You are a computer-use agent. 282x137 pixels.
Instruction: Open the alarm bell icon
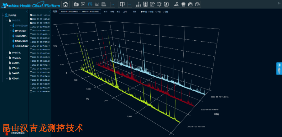point(159,4)
